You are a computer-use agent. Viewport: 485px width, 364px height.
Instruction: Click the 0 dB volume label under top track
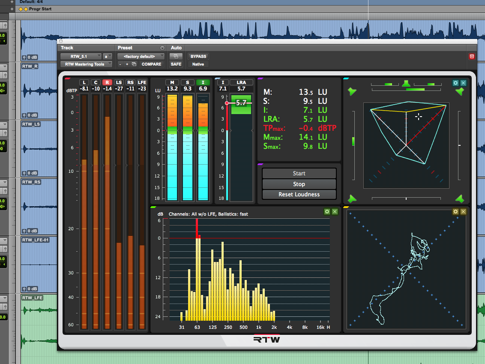point(32,57)
